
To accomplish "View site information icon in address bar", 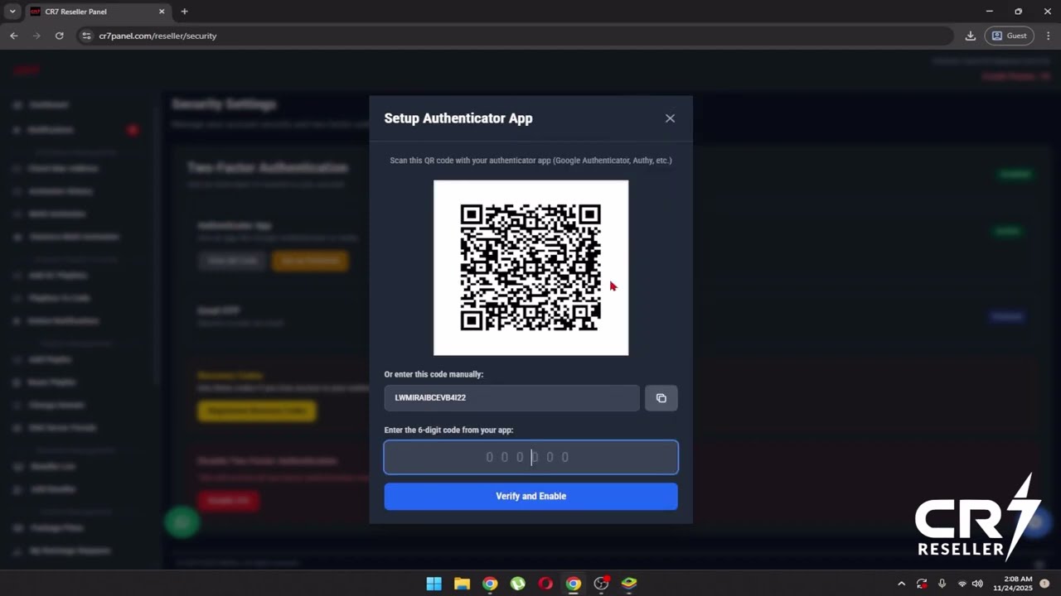I will (86, 36).
